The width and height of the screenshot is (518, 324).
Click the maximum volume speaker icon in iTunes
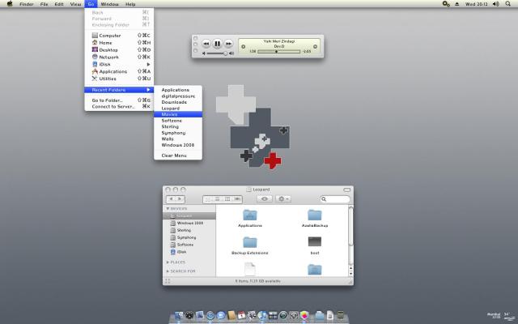(231, 53)
